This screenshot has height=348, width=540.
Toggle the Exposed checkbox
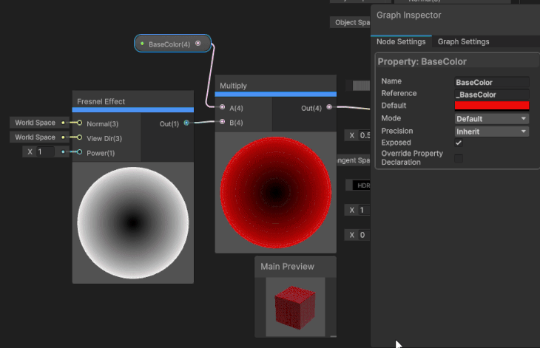(459, 143)
